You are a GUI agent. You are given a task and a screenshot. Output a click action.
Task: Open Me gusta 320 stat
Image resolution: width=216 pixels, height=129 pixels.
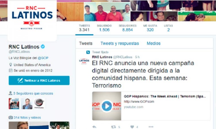150,28
